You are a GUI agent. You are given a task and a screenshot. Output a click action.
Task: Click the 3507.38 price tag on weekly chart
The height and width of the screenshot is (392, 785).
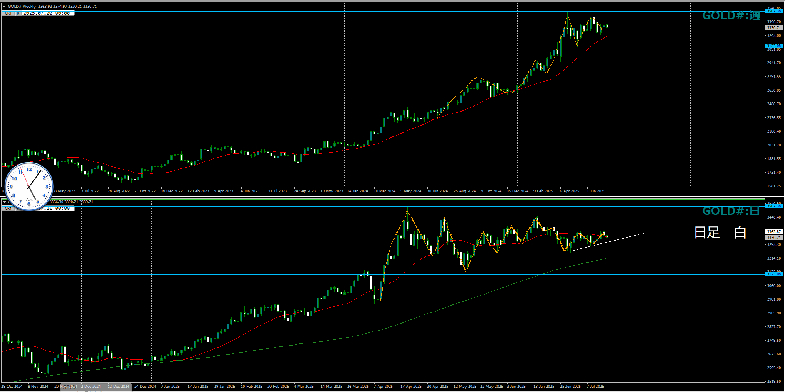click(774, 11)
